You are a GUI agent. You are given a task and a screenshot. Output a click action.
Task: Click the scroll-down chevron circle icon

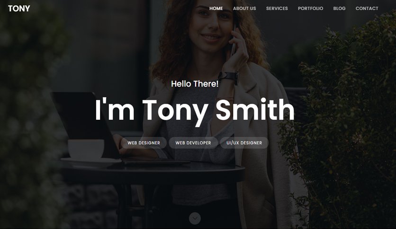(195, 218)
